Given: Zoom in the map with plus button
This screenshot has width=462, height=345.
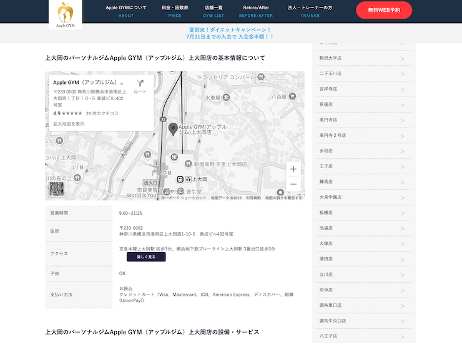Looking at the screenshot, I should click(x=293, y=169).
